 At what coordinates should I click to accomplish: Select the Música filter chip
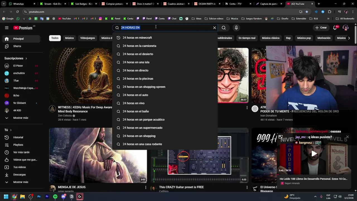coord(69,38)
